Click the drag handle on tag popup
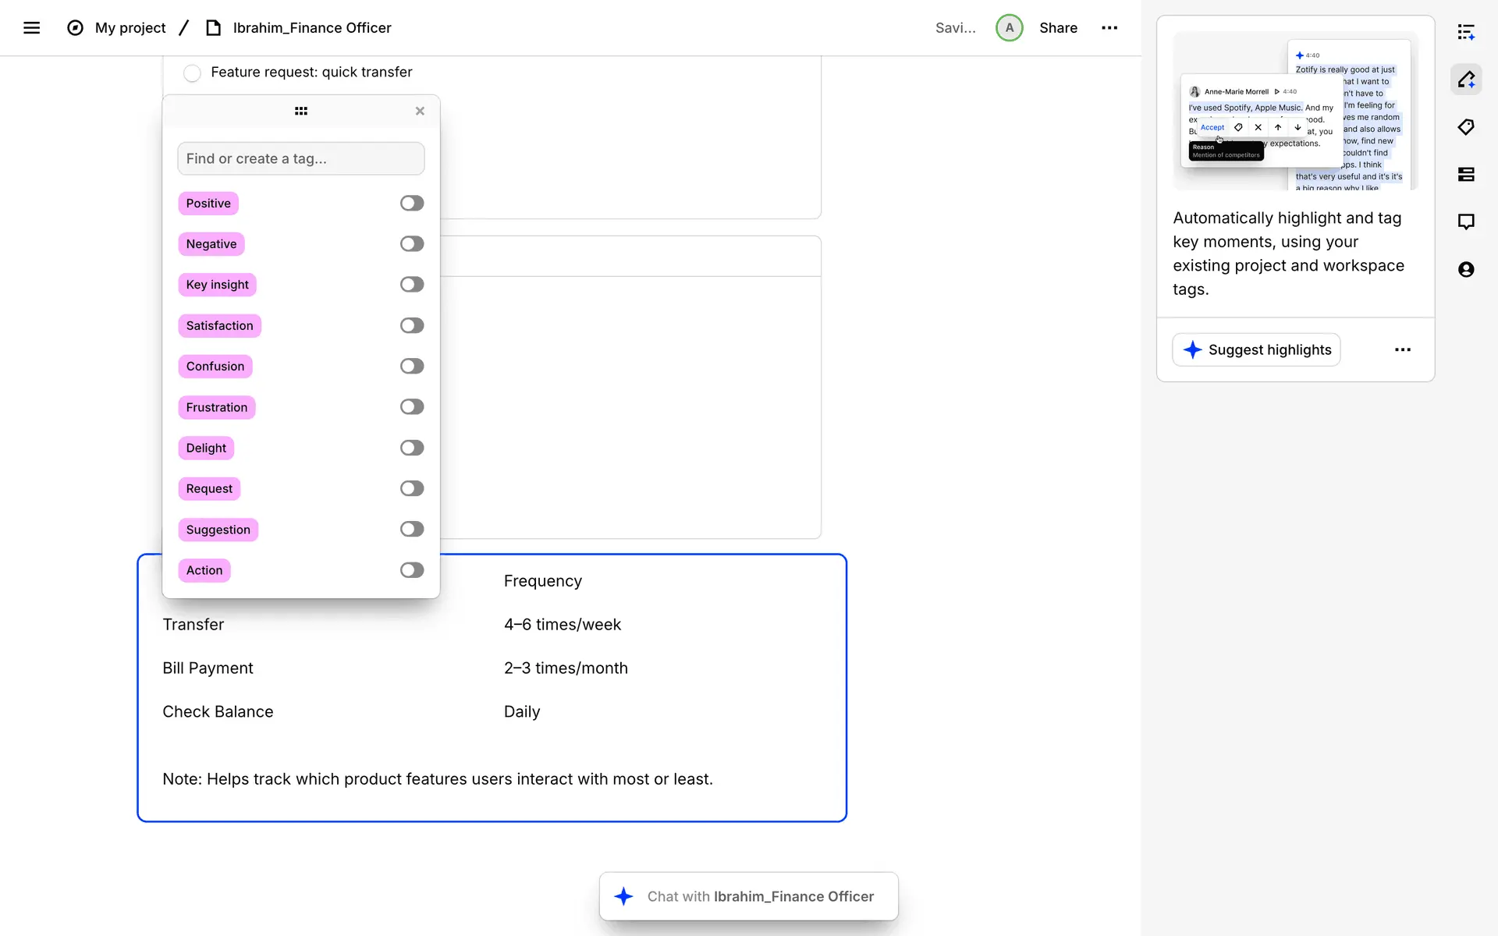This screenshot has height=936, width=1498. (301, 112)
